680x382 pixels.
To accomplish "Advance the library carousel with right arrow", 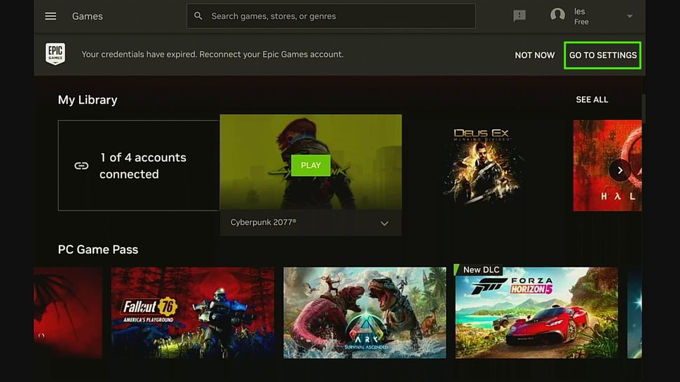I will [620, 171].
